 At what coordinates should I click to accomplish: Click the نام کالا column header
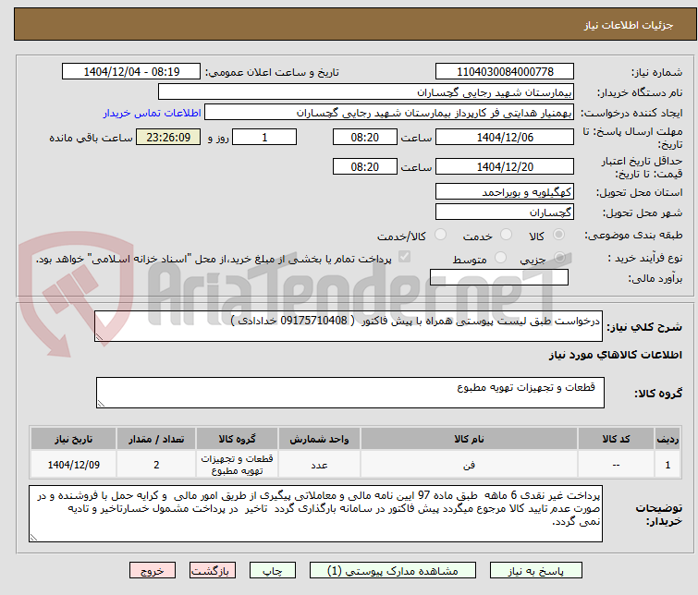tap(470, 439)
